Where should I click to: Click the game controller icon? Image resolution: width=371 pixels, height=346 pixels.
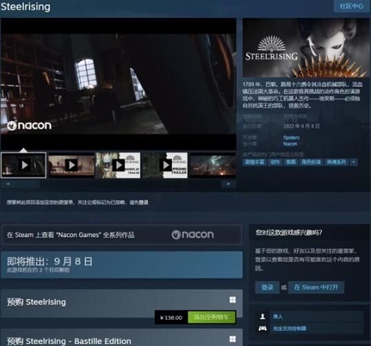pyautogui.click(x=263, y=329)
